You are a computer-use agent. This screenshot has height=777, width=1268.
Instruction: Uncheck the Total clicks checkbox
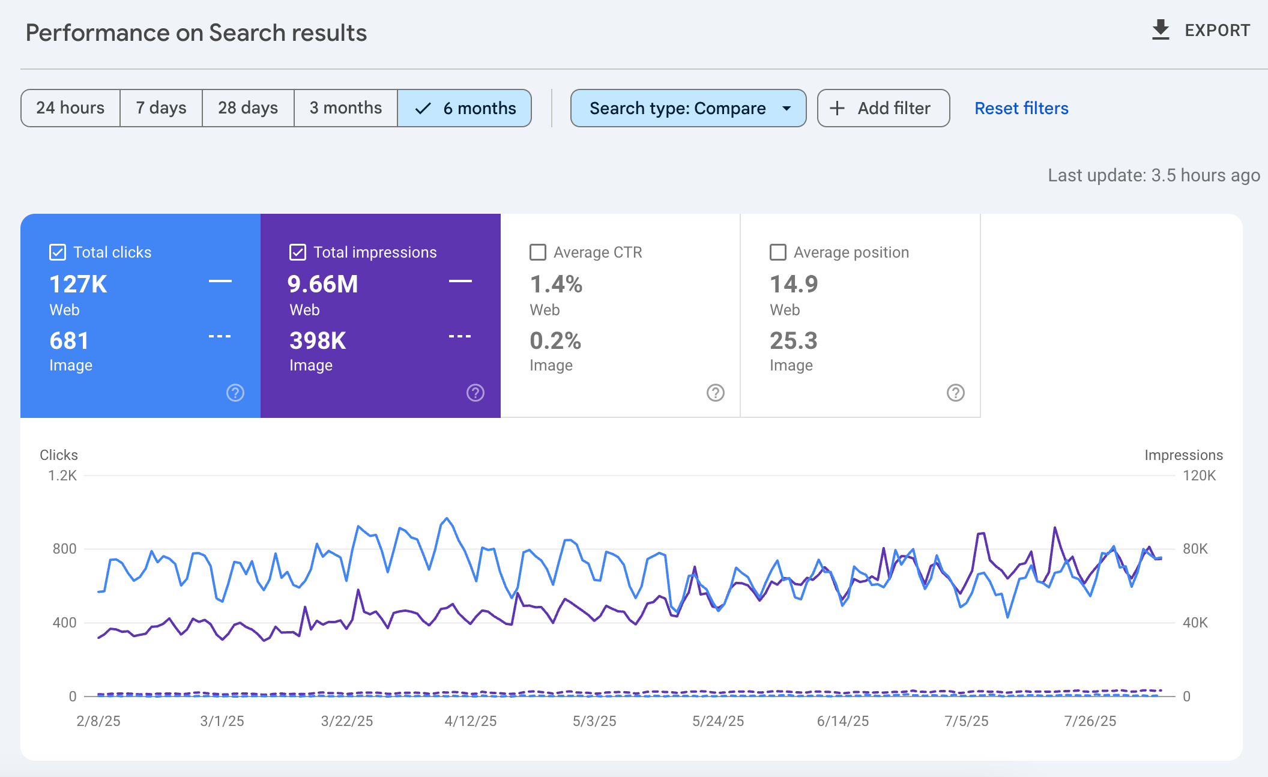click(x=58, y=252)
